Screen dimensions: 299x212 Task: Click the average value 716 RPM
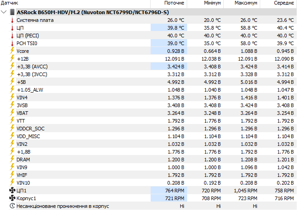pyautogui.click(x=284, y=198)
